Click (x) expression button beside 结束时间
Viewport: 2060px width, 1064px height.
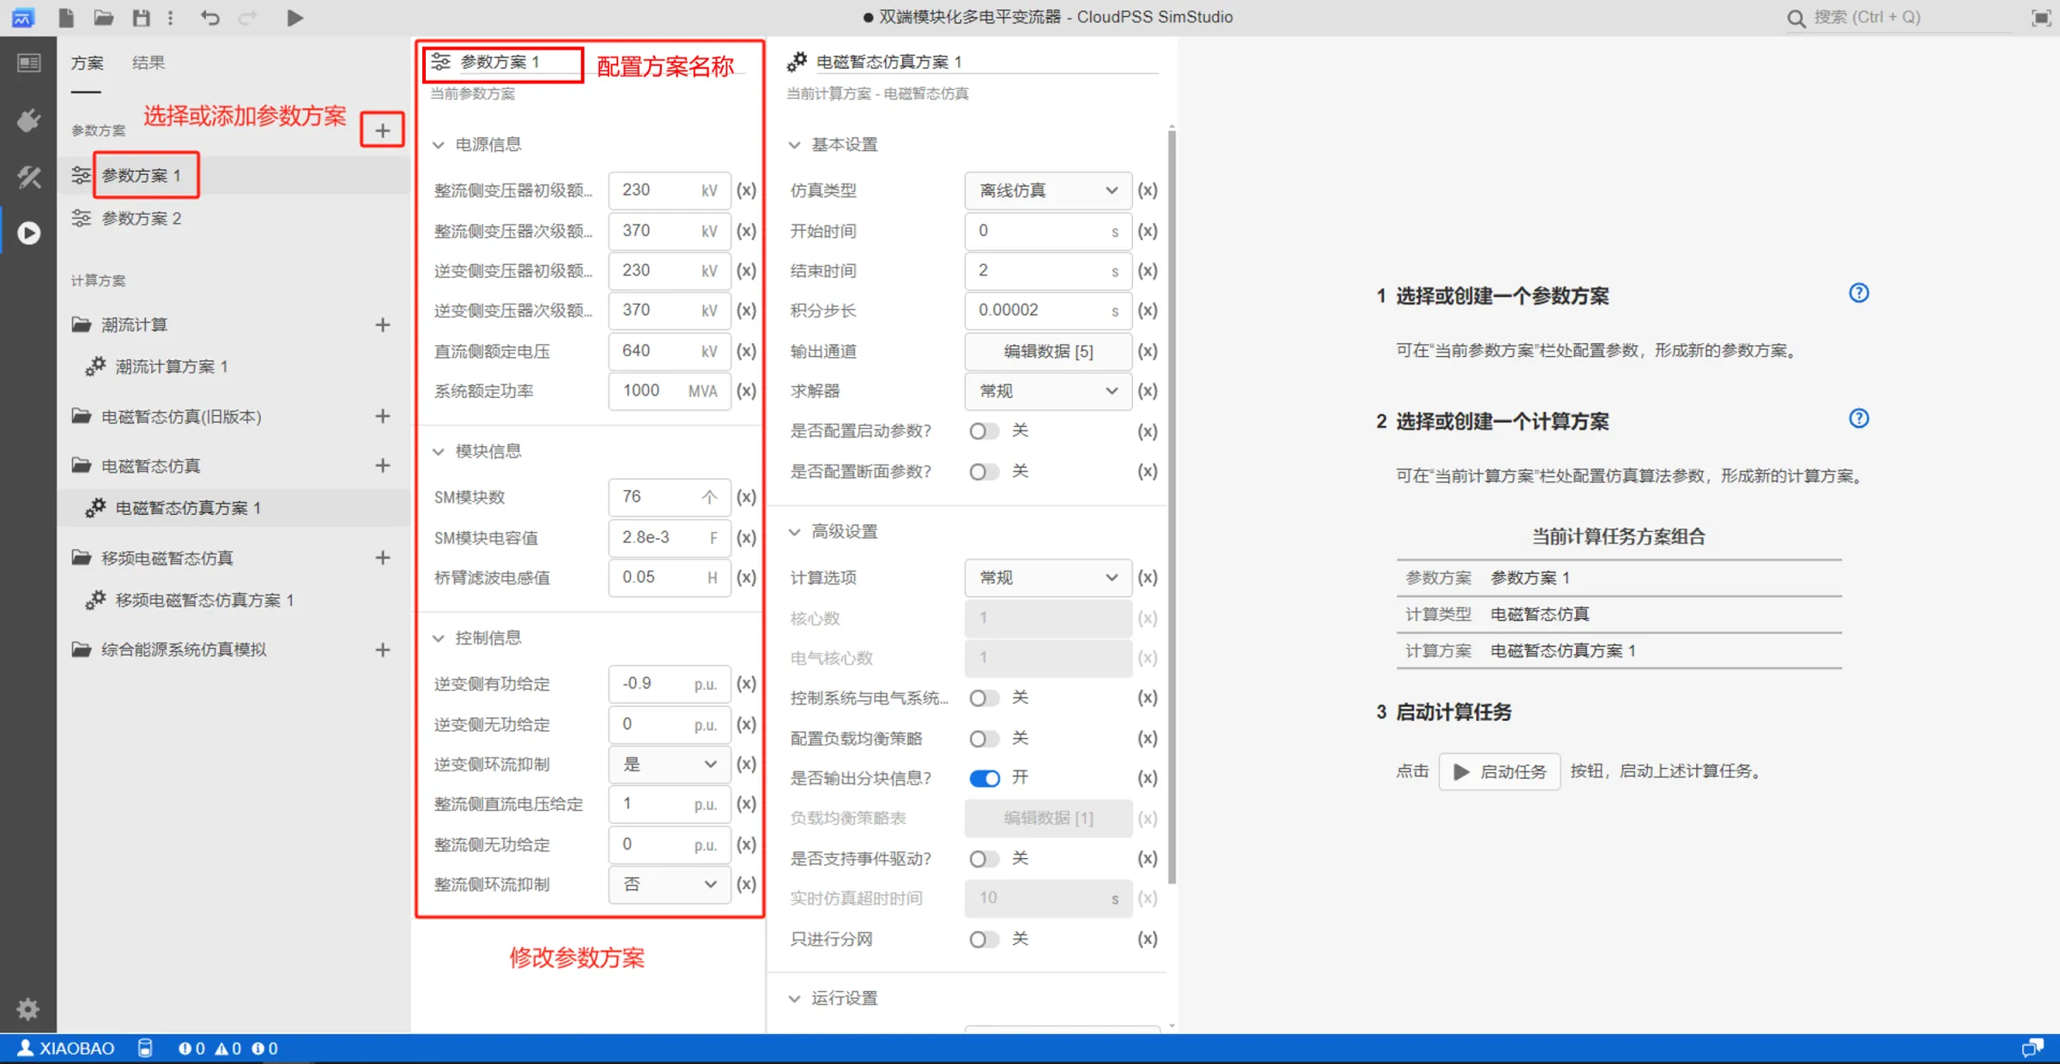click(x=1148, y=270)
